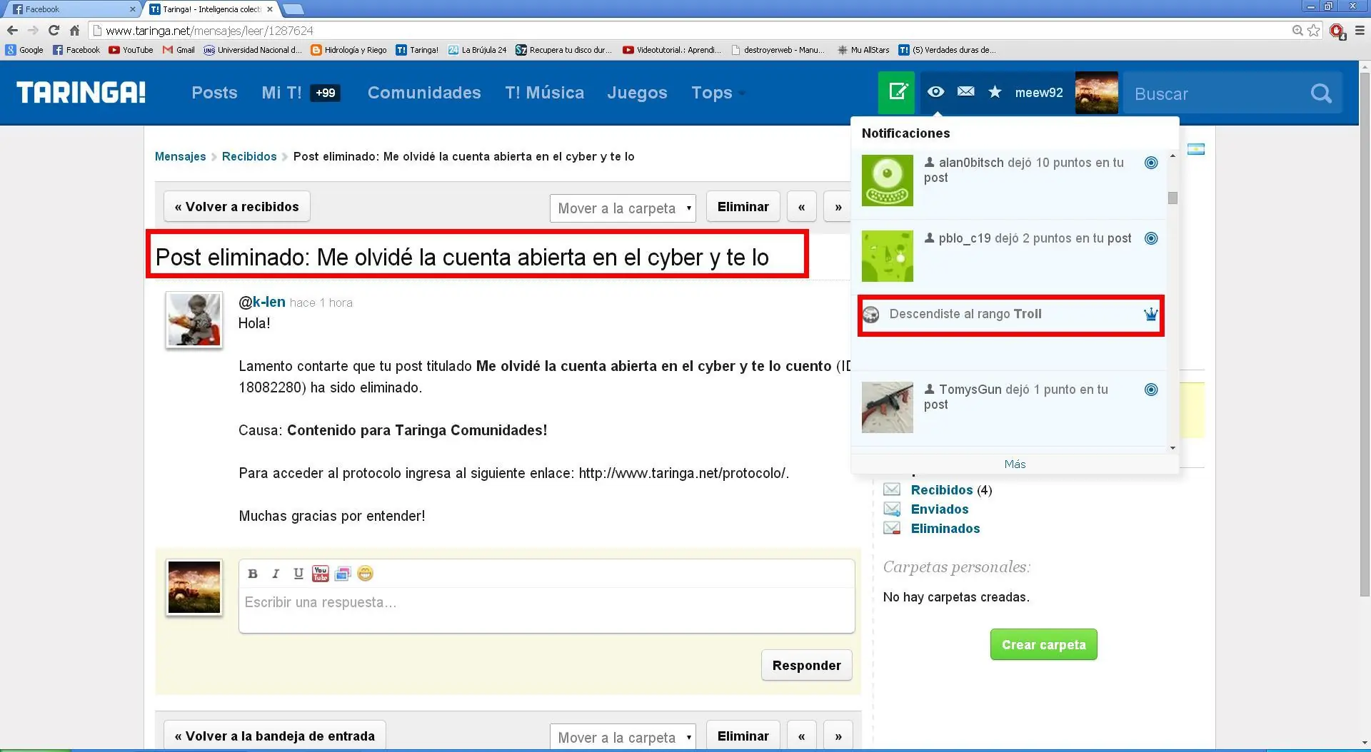
Task: Click the Buscar search field
Action: [1217, 93]
